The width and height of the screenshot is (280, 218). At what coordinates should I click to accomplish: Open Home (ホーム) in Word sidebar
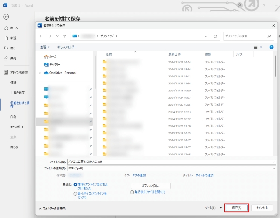click(11, 28)
